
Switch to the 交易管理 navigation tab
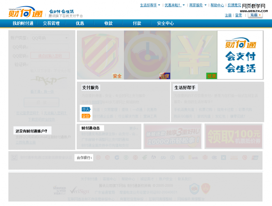point(51,23)
